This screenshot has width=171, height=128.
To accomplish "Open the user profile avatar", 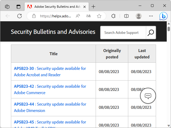I will 139,16.
